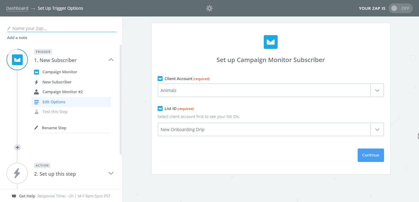Viewport: 419px width, 202px height.
Task: Click the TRIGGER badge label
Action: tap(43, 52)
